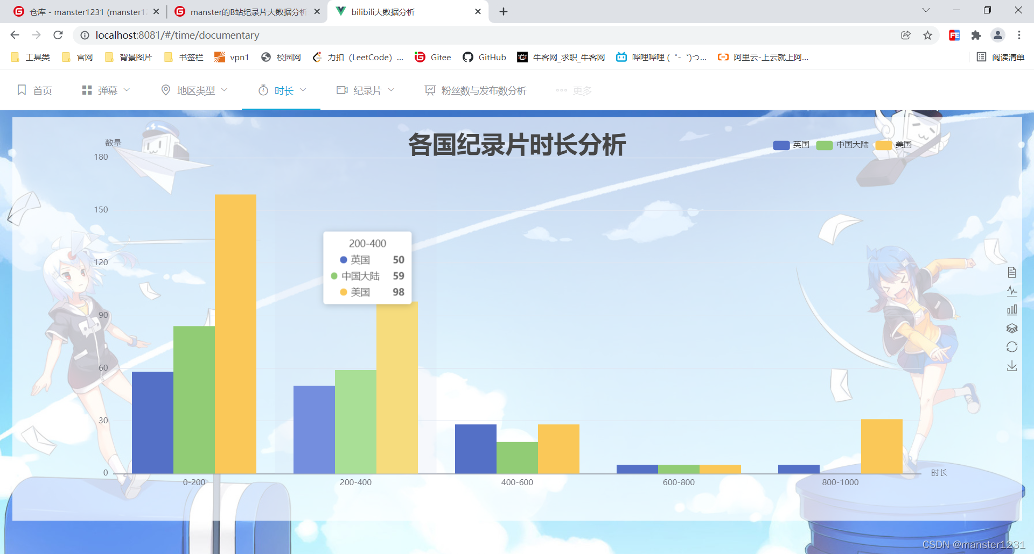
Task: Click location pin icon beside 地区类型
Action: click(166, 90)
